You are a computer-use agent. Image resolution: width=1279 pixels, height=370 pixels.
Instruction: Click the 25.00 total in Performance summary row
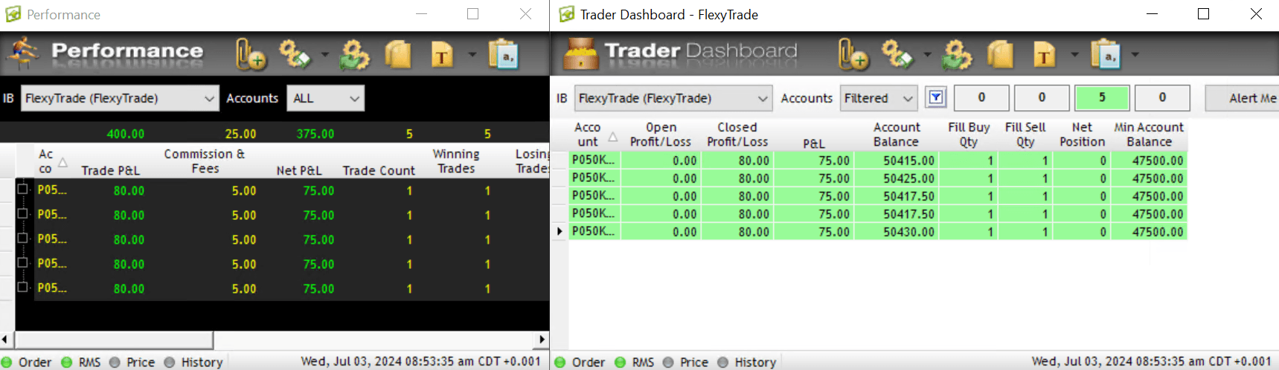[240, 134]
